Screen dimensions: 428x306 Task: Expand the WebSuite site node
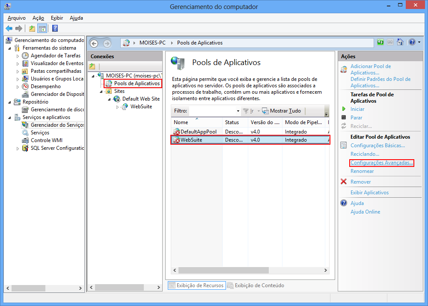point(117,107)
